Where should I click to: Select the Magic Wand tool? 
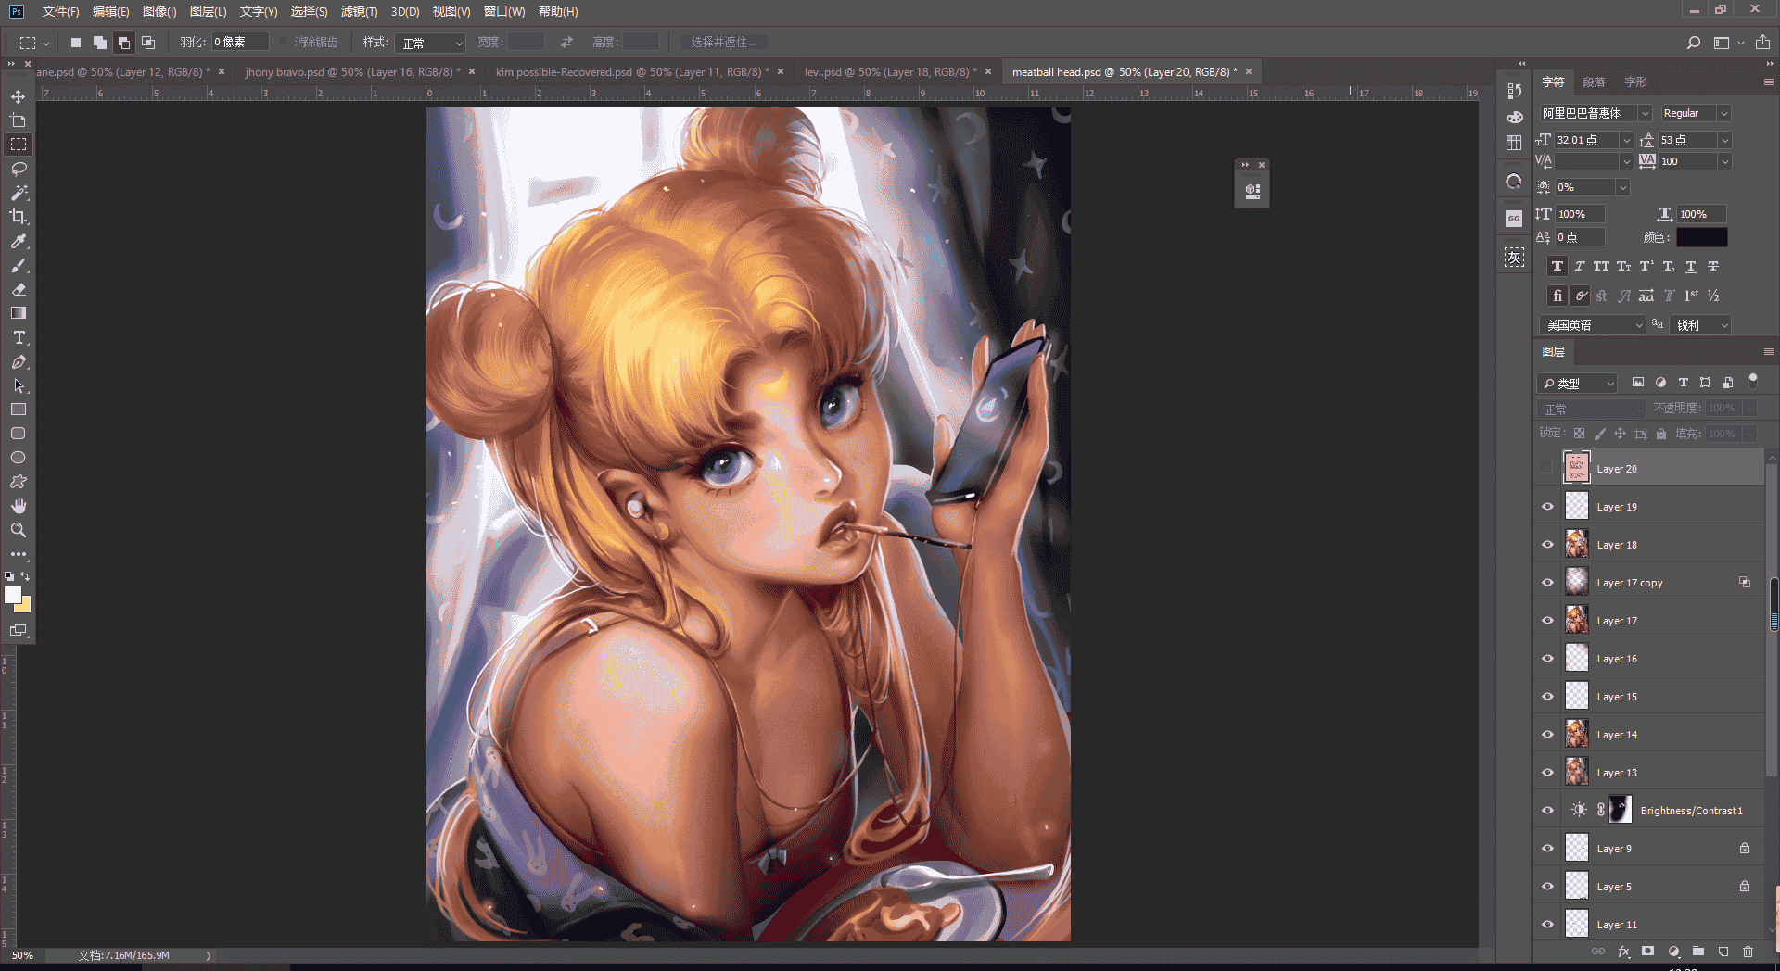tap(19, 193)
